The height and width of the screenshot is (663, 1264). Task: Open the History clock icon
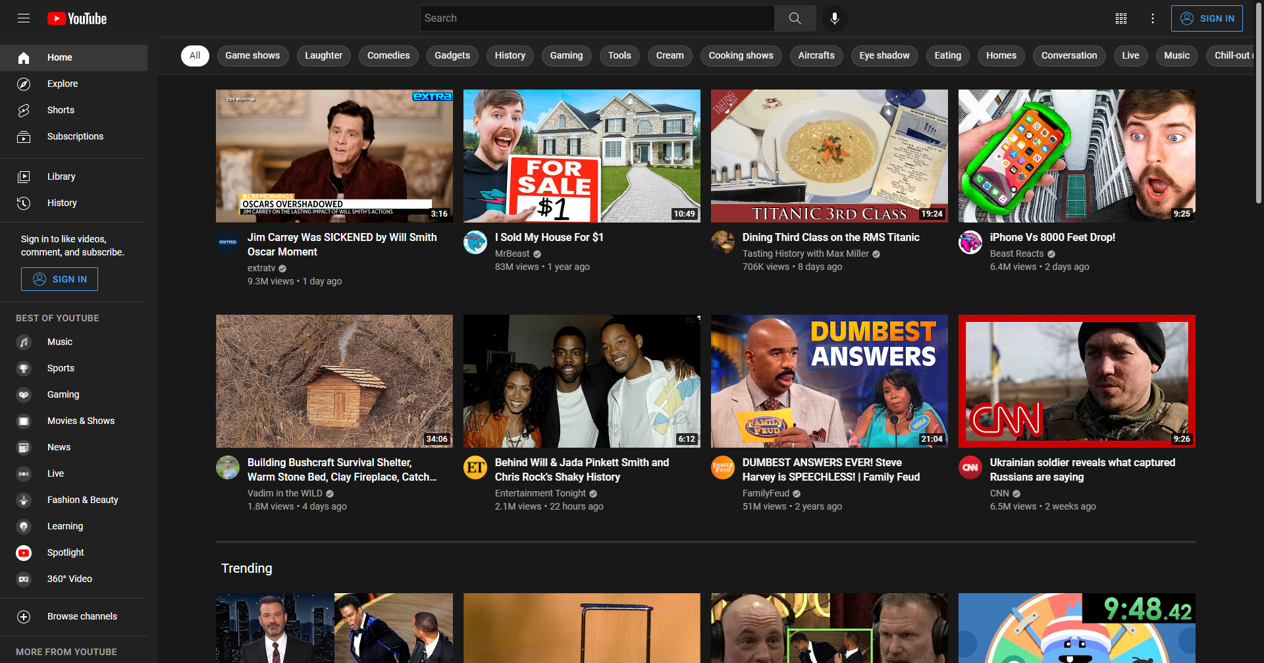[24, 203]
